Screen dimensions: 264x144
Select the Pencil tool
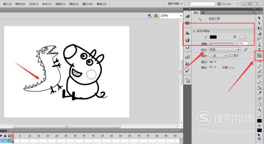click(x=259, y=66)
